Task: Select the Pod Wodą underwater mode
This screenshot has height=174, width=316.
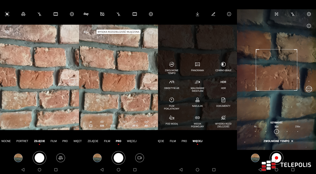Action: [171, 120]
